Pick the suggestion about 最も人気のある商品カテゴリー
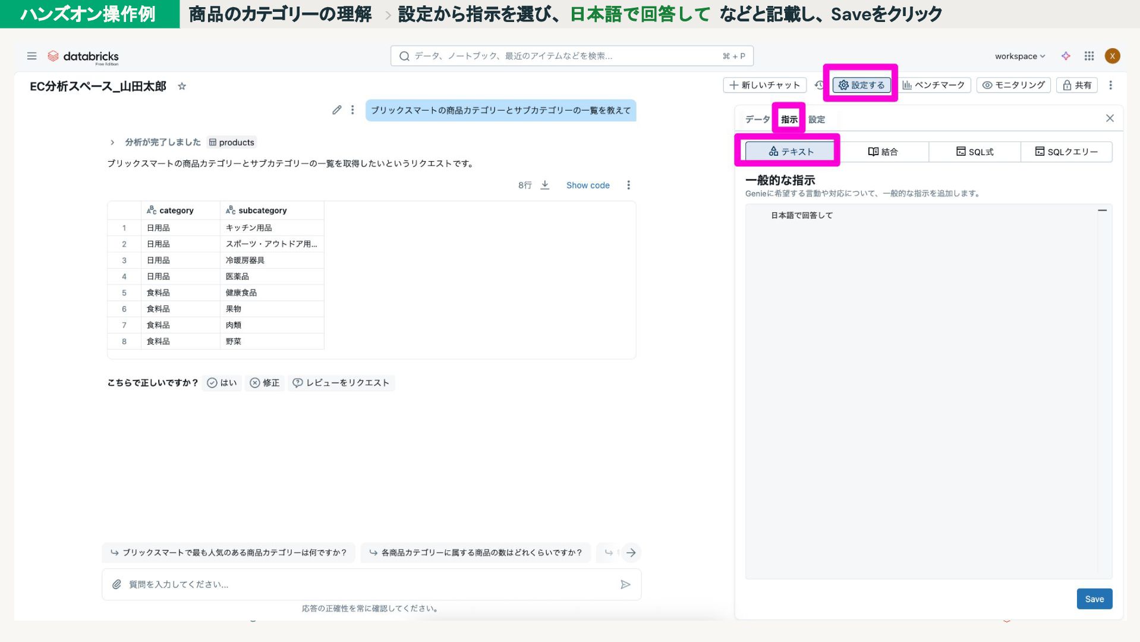This screenshot has width=1140, height=642. point(228,552)
